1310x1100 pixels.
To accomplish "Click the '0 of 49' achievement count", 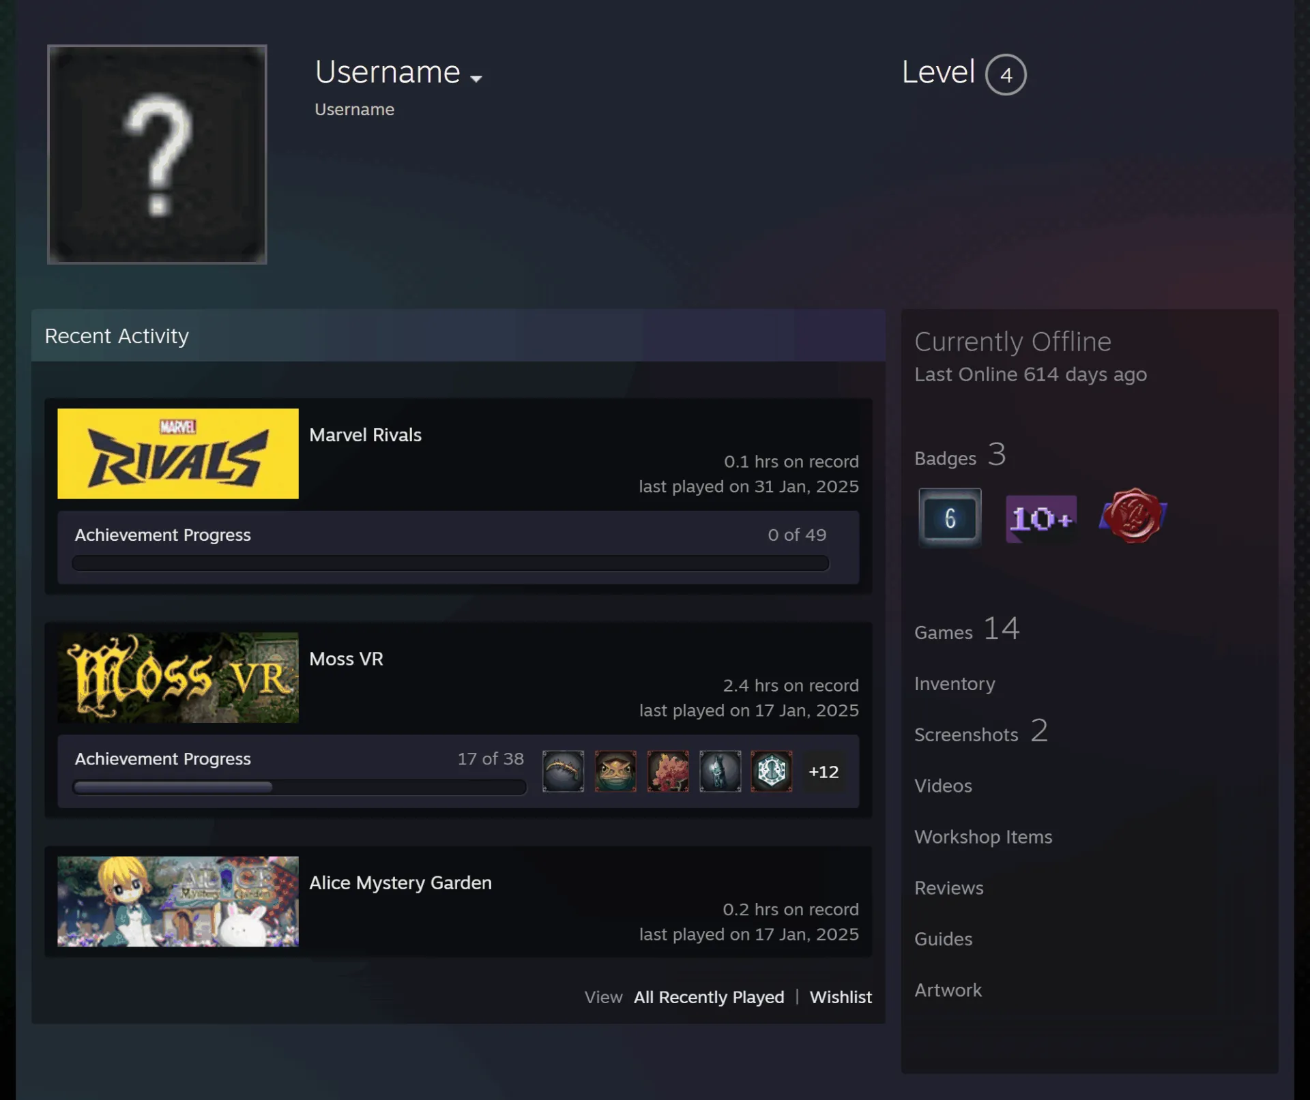I will [797, 535].
